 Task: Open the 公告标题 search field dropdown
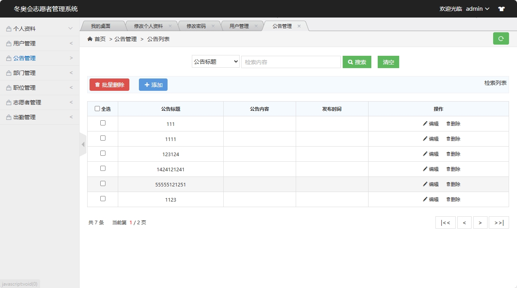coord(215,62)
